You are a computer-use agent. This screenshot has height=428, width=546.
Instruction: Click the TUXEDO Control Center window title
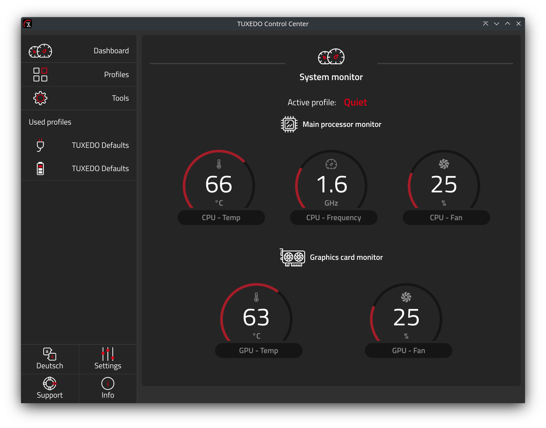273,24
